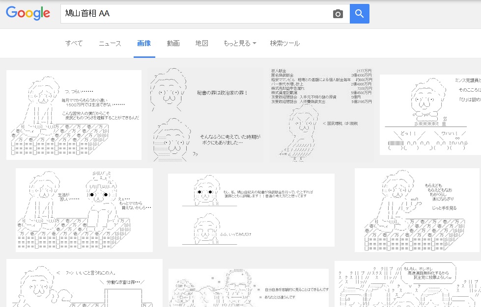Click the search box containing 鳩山首相 AA
481x307 pixels.
[x=197, y=14]
